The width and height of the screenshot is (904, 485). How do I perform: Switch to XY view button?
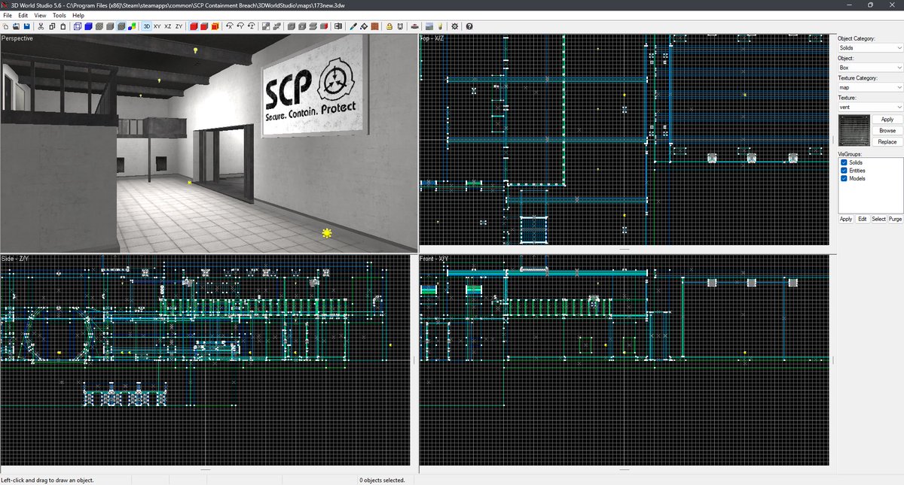[x=157, y=26]
